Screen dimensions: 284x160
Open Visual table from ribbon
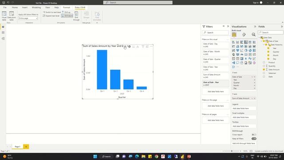[x=4, y=16]
